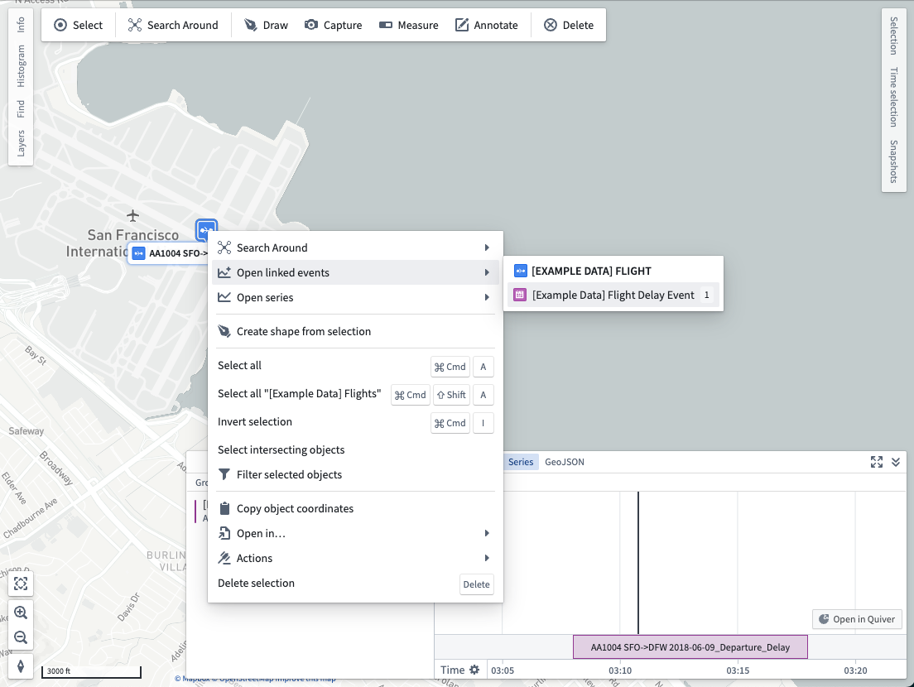
Task: Reset map compass orientation
Action: pos(21,666)
